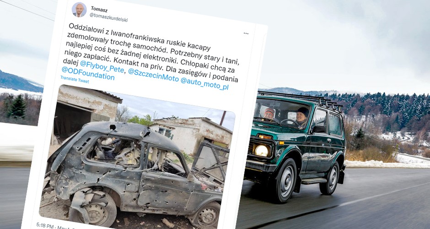Click the driver inside the green car
The height and width of the screenshot is (229, 430).
click(x=301, y=117)
